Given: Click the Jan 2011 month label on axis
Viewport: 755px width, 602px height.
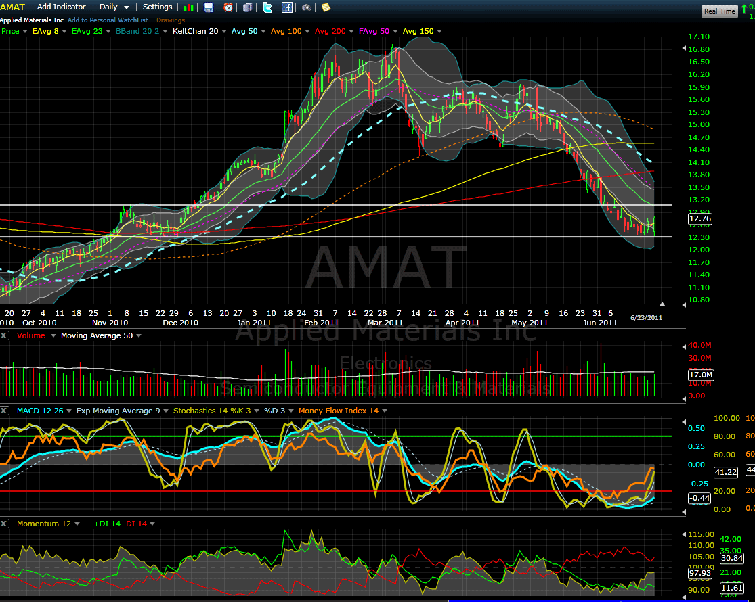Looking at the screenshot, I should click(x=254, y=323).
